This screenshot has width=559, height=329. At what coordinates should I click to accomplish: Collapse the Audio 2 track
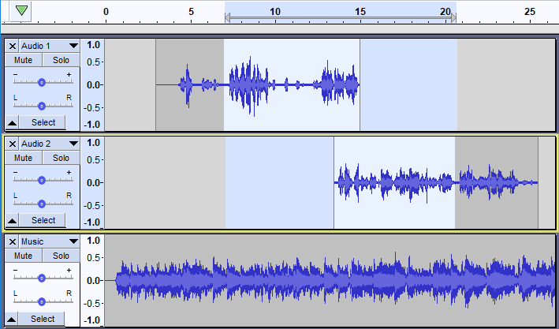point(13,220)
